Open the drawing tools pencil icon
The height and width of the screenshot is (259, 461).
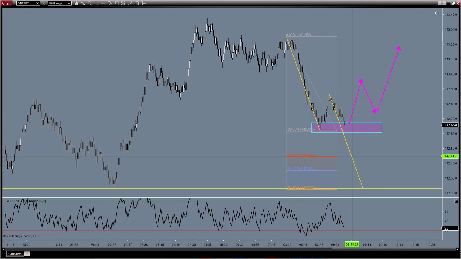(x=83, y=3)
